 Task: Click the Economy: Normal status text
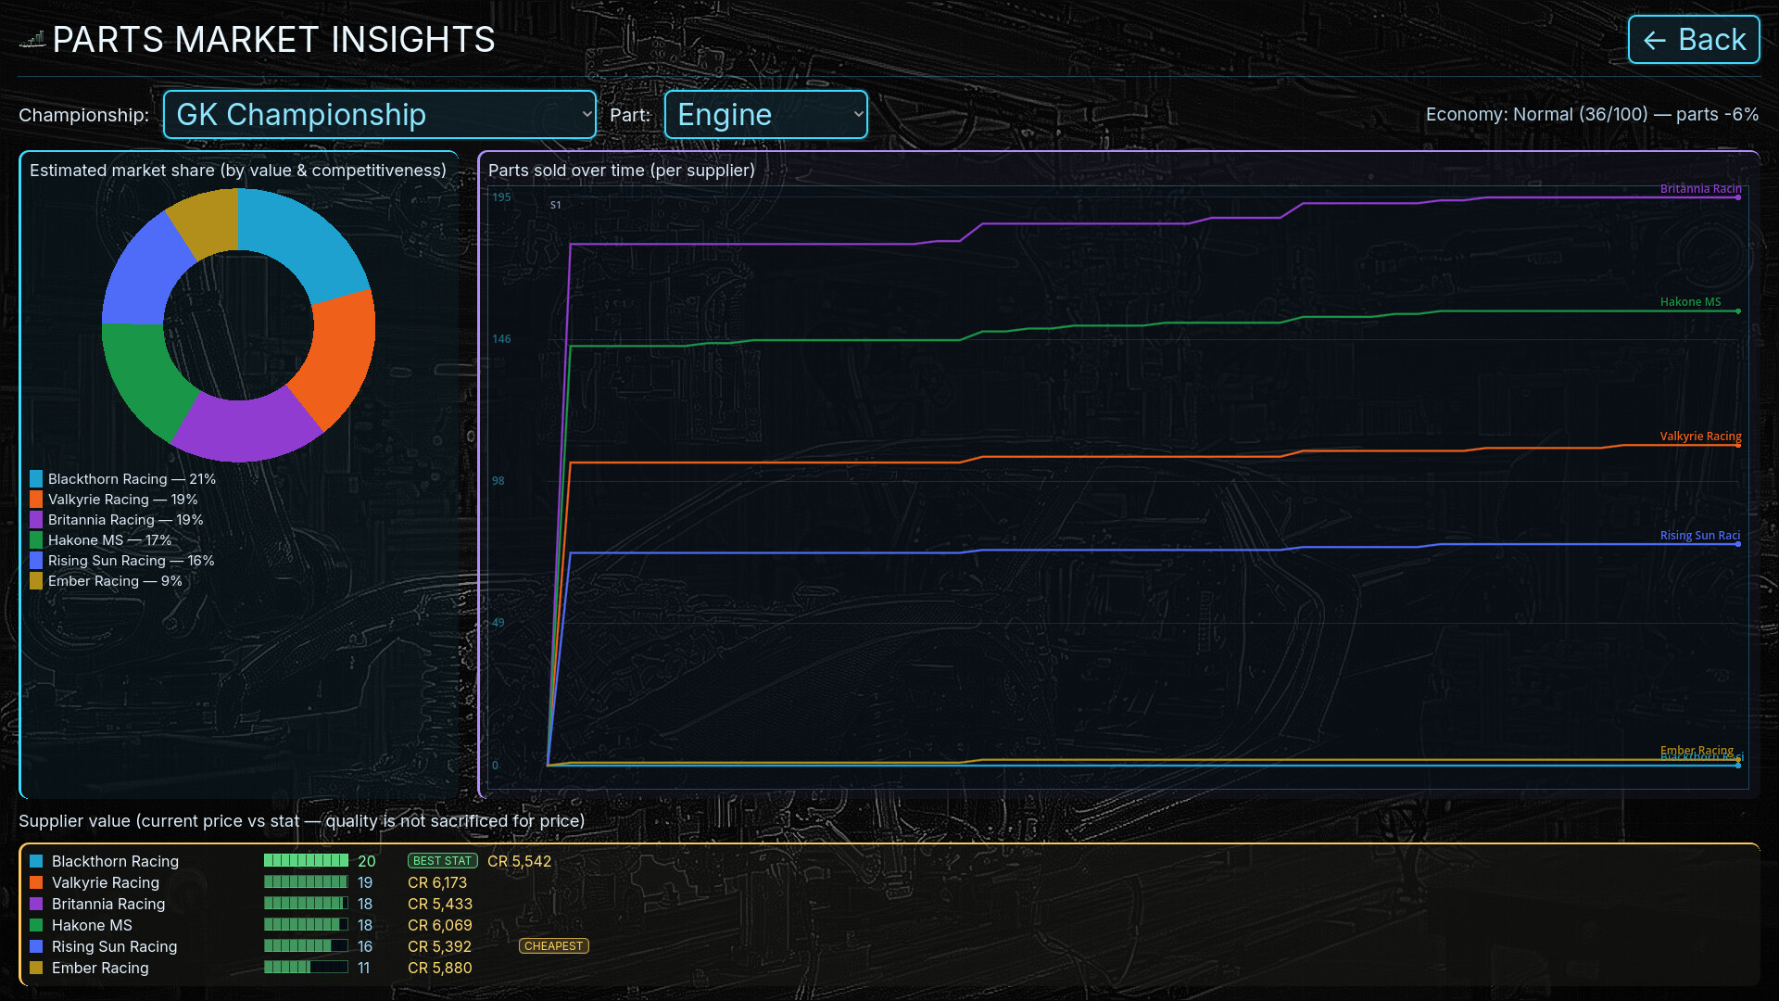pos(1592,115)
